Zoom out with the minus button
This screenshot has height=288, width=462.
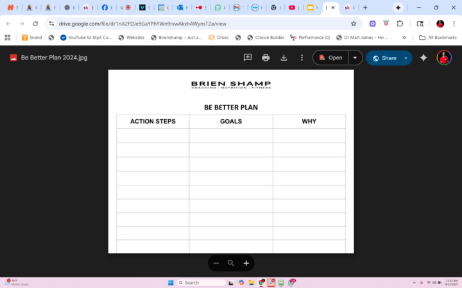point(216,263)
